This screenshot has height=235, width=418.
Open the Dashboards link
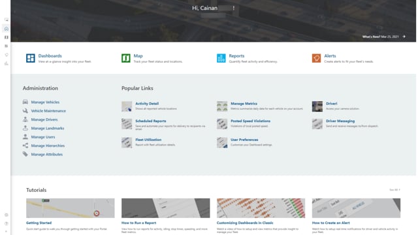pyautogui.click(x=50, y=55)
